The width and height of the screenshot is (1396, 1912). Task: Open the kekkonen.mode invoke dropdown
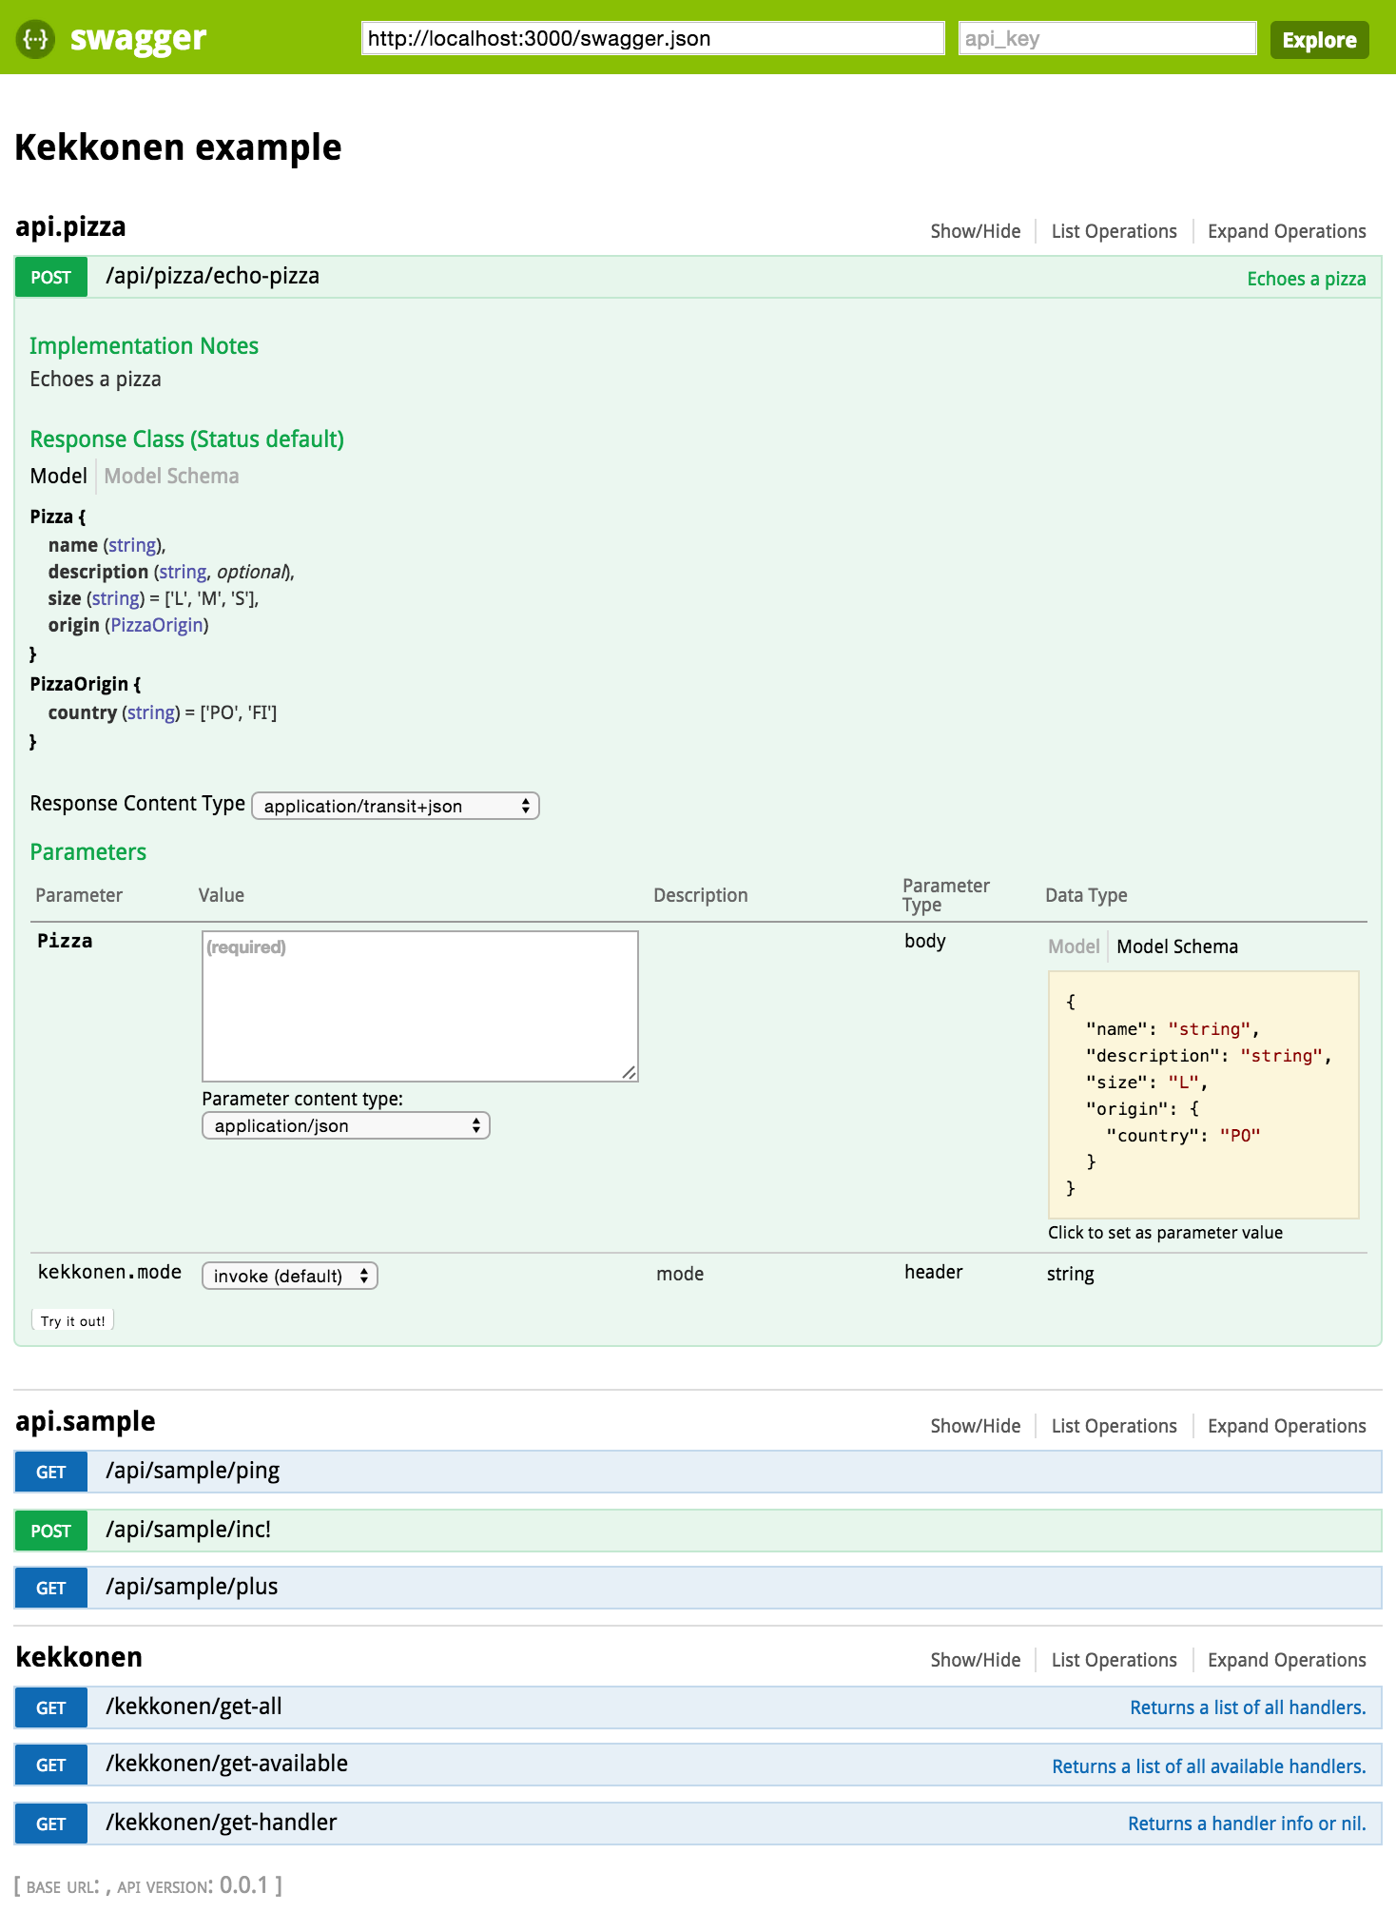pos(290,1276)
